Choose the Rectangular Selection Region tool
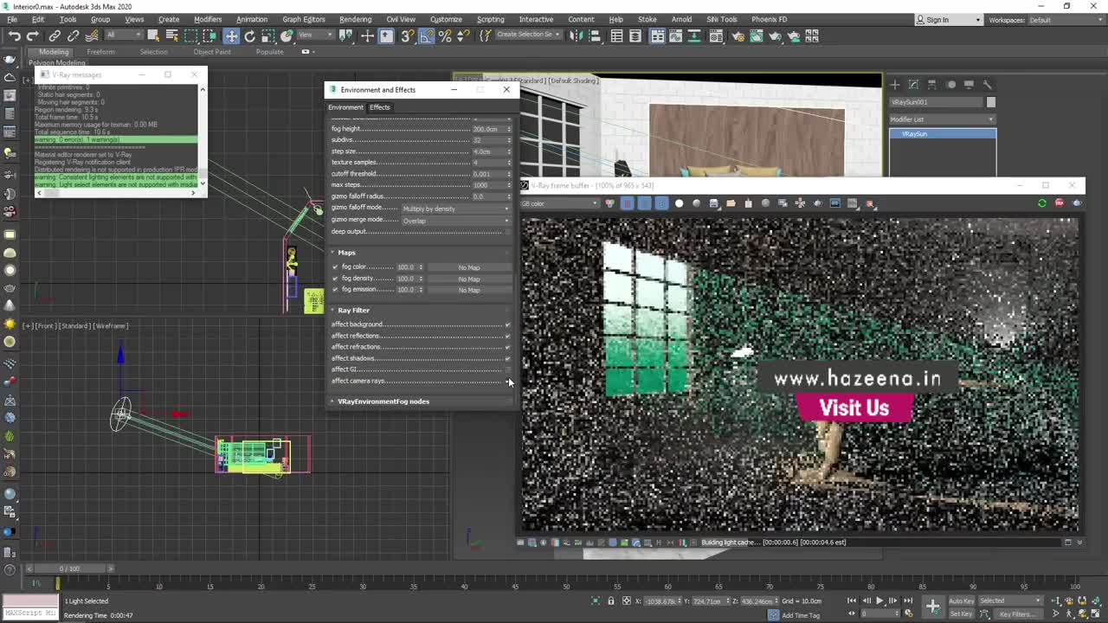 (190, 35)
